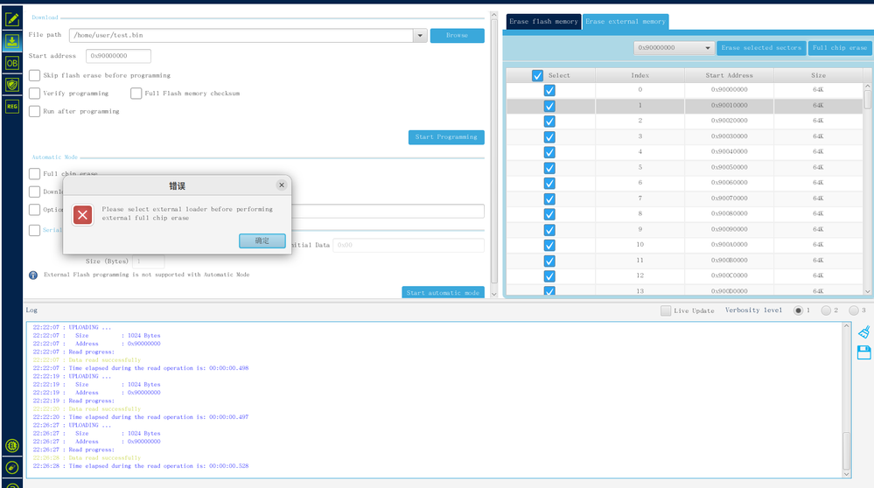Click the Start address input field

118,56
